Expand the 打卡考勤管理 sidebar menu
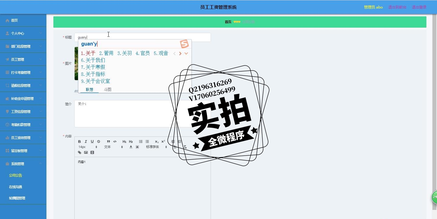Viewport: 437px width, 219px height. [x=23, y=72]
